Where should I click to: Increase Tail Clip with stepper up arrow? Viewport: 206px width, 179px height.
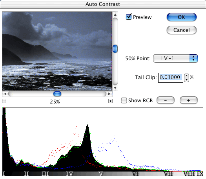pyautogui.click(x=186, y=76)
